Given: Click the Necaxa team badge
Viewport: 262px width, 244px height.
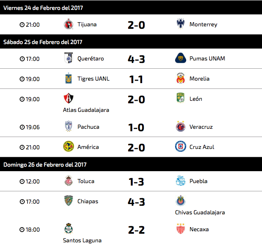Looking at the screenshot, I should click(180, 229).
